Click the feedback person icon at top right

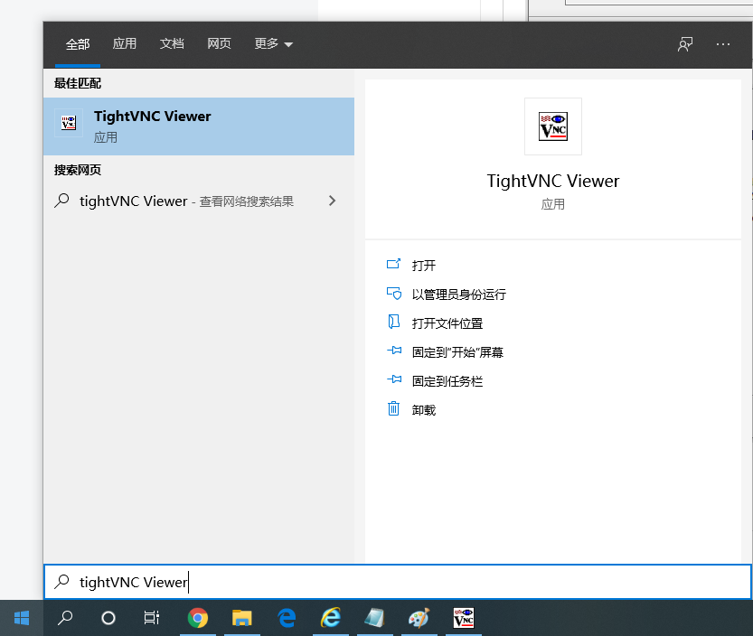(685, 43)
